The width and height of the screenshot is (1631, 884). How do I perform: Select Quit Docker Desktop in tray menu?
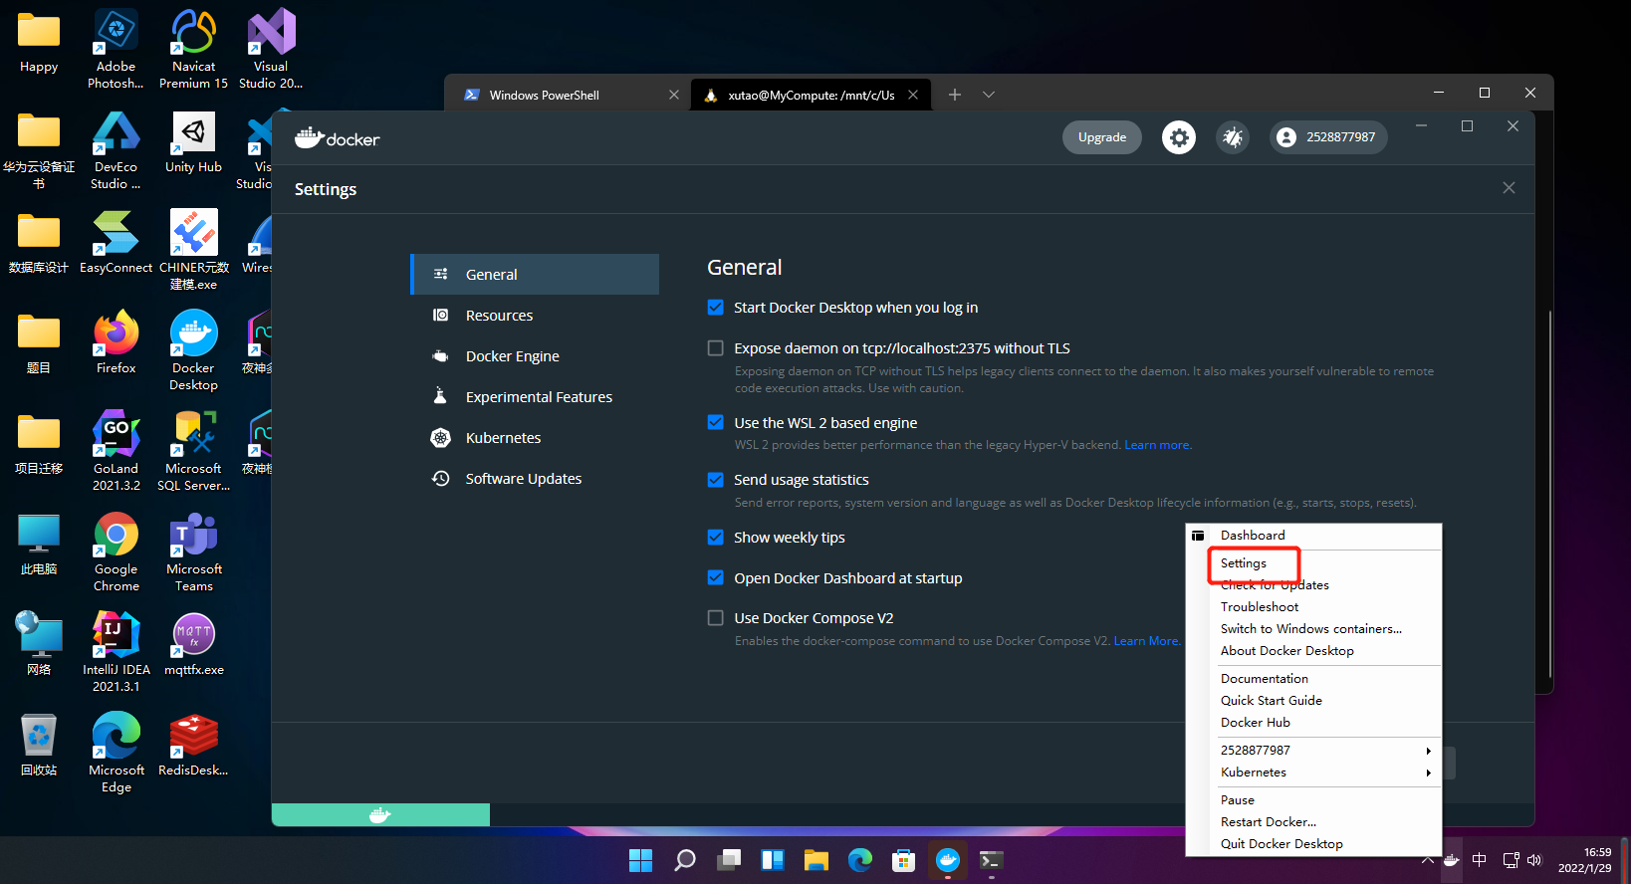pos(1313,844)
